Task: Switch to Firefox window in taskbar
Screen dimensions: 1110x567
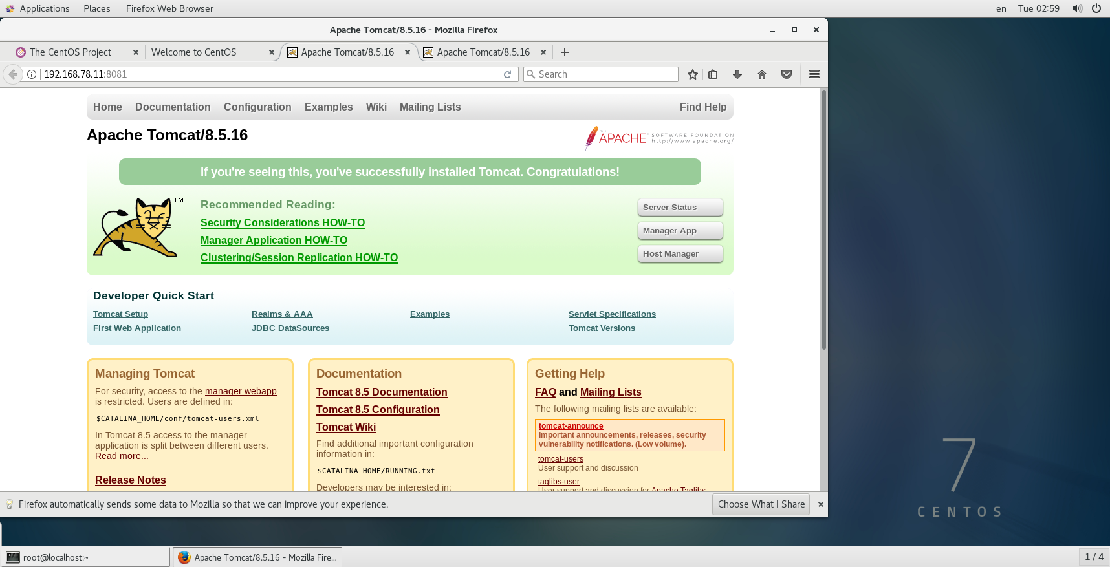Action: pos(257,557)
